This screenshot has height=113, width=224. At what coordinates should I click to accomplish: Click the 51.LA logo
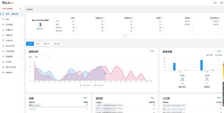8,3
